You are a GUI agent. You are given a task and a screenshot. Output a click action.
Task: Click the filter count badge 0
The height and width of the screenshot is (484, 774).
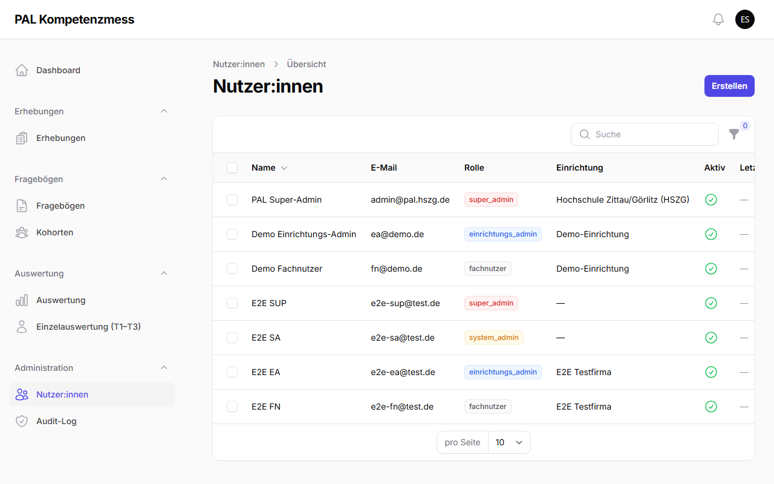tap(745, 126)
